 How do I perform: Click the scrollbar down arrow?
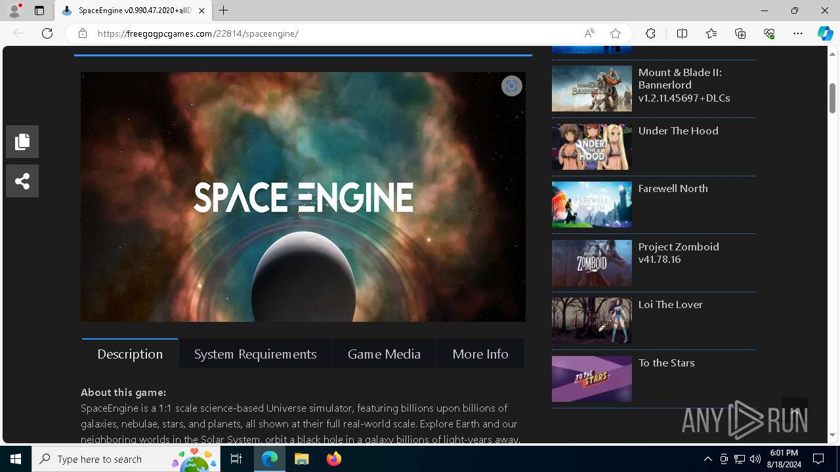click(832, 435)
